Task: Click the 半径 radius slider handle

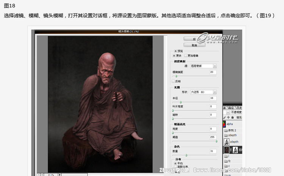Action: pos(181,102)
